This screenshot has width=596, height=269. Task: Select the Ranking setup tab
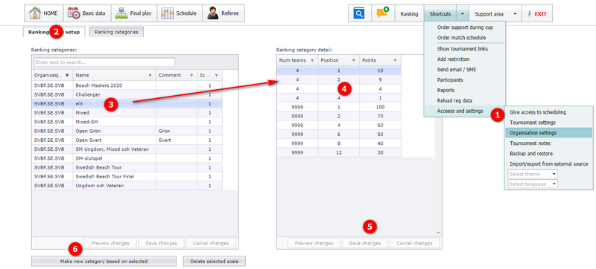coord(54,32)
